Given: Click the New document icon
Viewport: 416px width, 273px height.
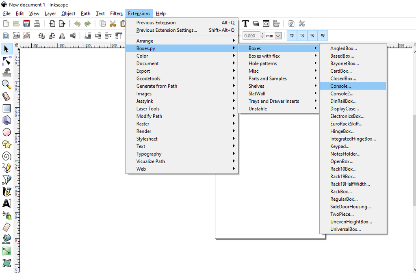Looking at the screenshot, I should tap(6, 24).
